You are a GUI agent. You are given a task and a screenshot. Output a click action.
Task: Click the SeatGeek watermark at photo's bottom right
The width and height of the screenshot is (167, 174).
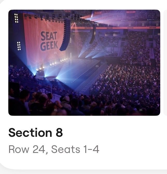(141, 110)
